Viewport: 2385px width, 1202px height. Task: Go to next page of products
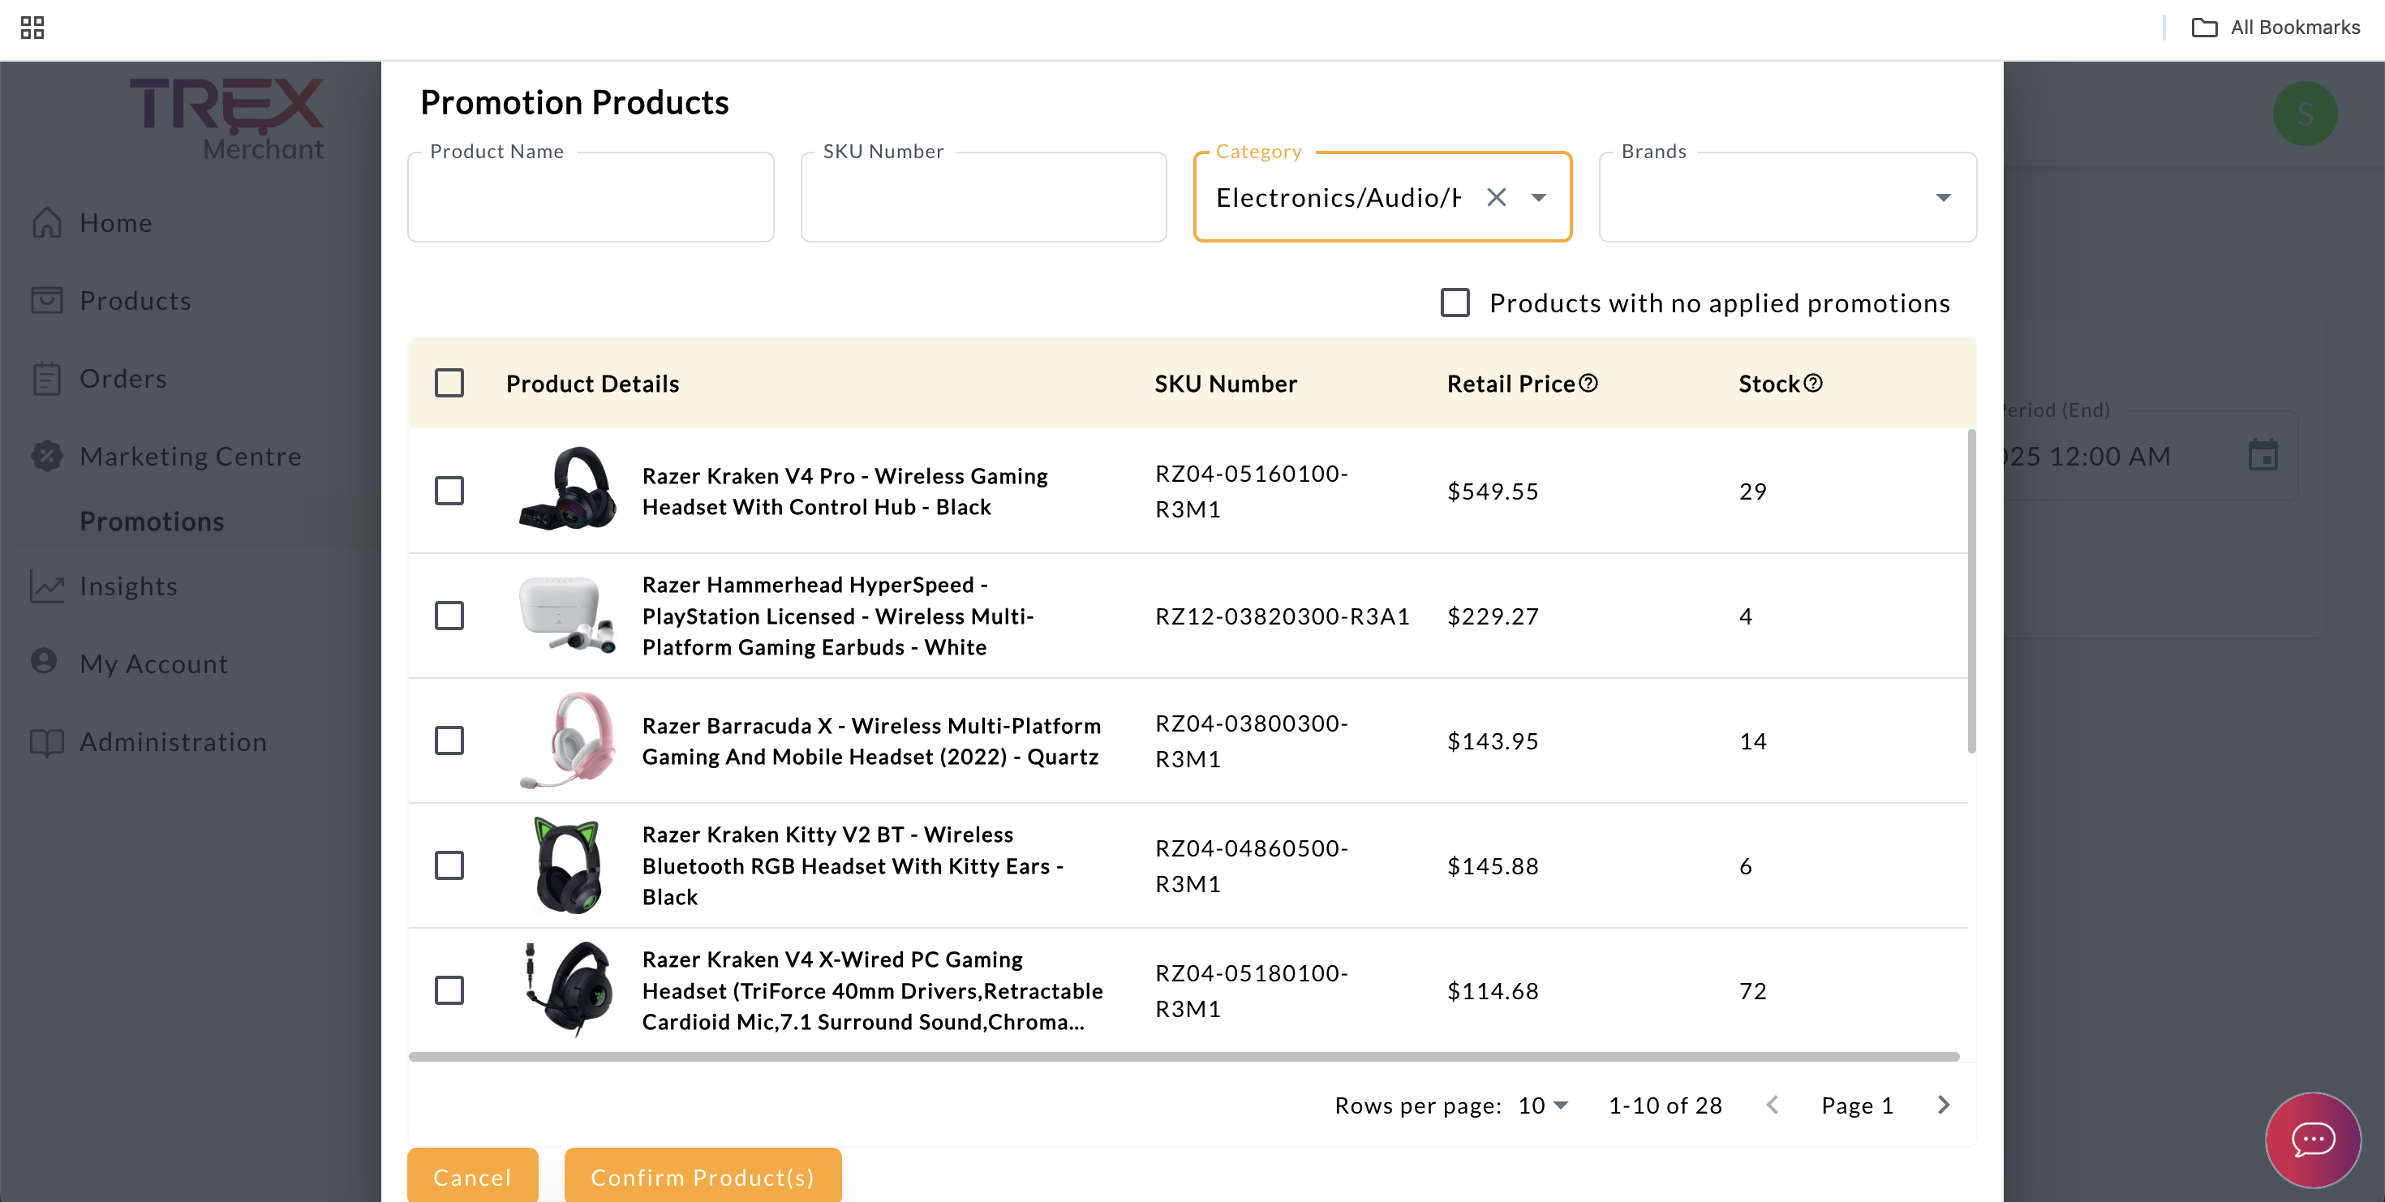click(1944, 1105)
